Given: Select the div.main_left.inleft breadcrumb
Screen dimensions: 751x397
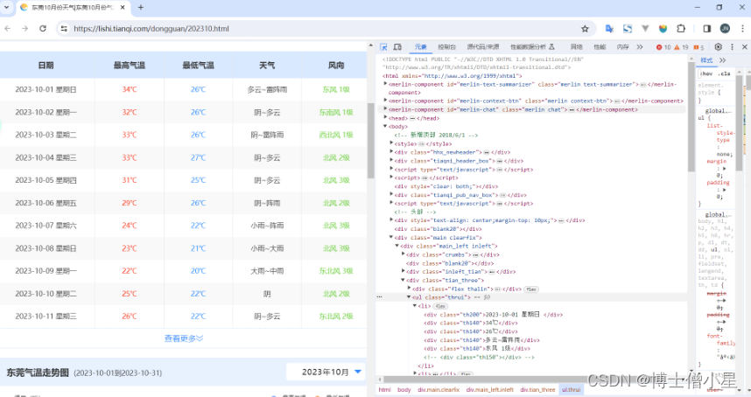Looking at the screenshot, I should [489, 390].
